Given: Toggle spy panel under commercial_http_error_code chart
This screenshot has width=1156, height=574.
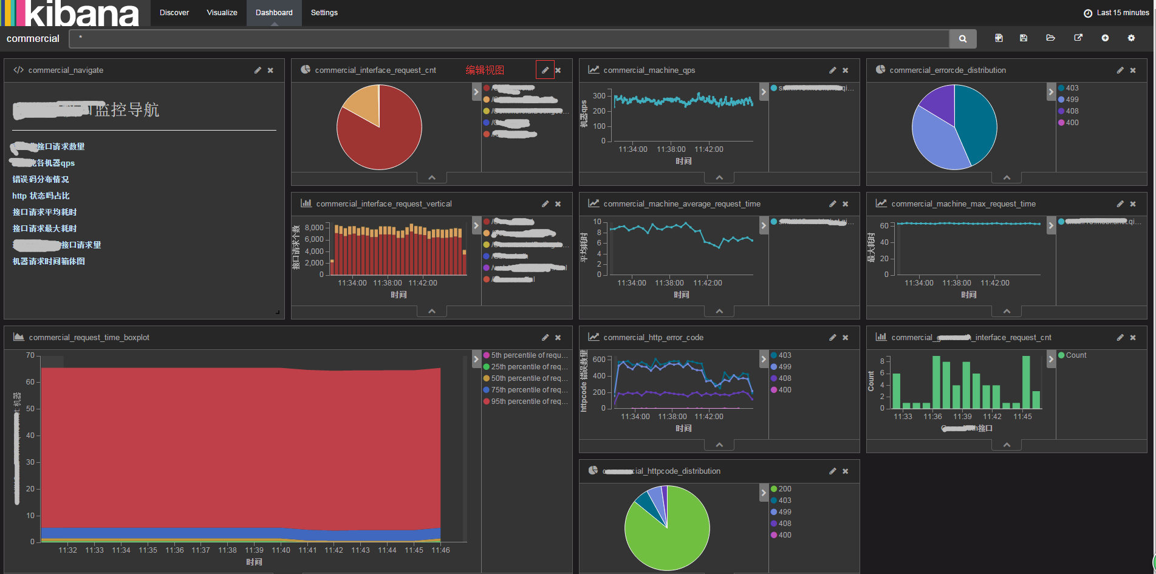Looking at the screenshot, I should click(x=719, y=445).
